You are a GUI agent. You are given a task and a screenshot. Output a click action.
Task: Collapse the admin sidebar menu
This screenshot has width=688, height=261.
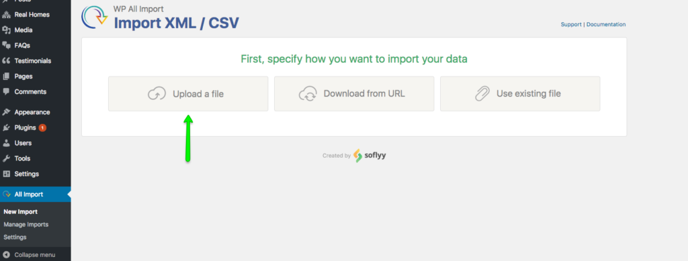[30, 254]
